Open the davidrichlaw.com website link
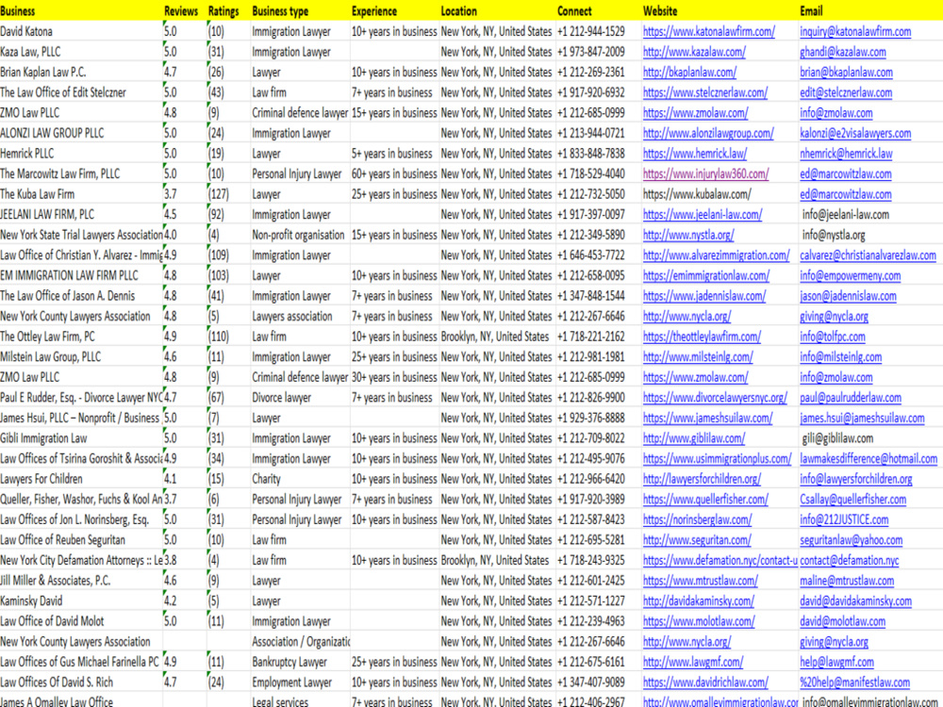 tap(705, 682)
